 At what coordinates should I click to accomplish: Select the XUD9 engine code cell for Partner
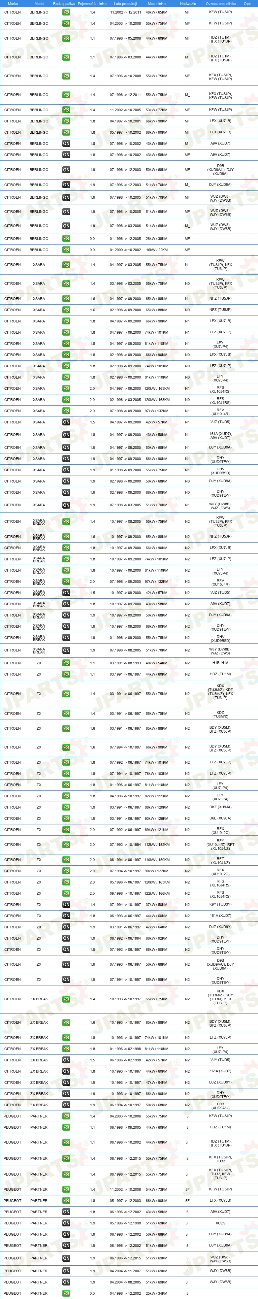220,1223
